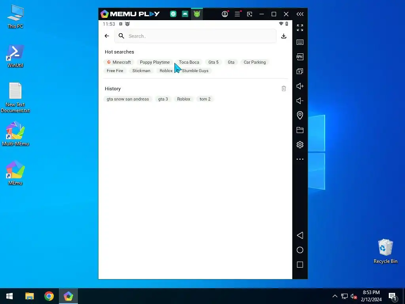
Task: Select Roblox under Hot searches
Action: [x=166, y=71]
